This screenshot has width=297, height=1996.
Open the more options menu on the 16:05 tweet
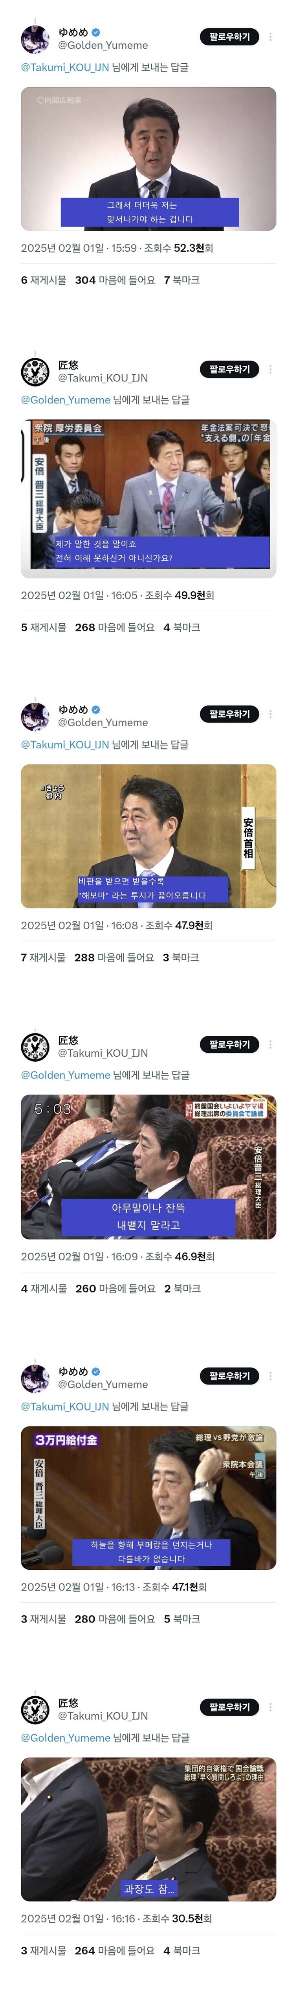[270, 370]
